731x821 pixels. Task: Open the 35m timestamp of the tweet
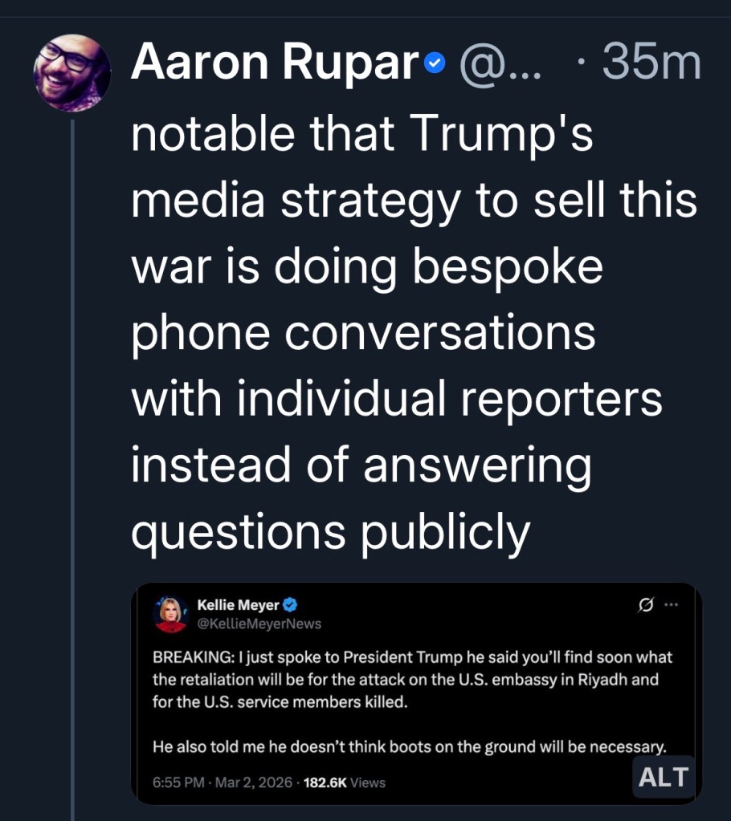651,63
